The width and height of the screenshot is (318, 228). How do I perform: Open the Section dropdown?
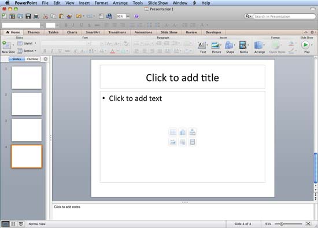[27, 51]
